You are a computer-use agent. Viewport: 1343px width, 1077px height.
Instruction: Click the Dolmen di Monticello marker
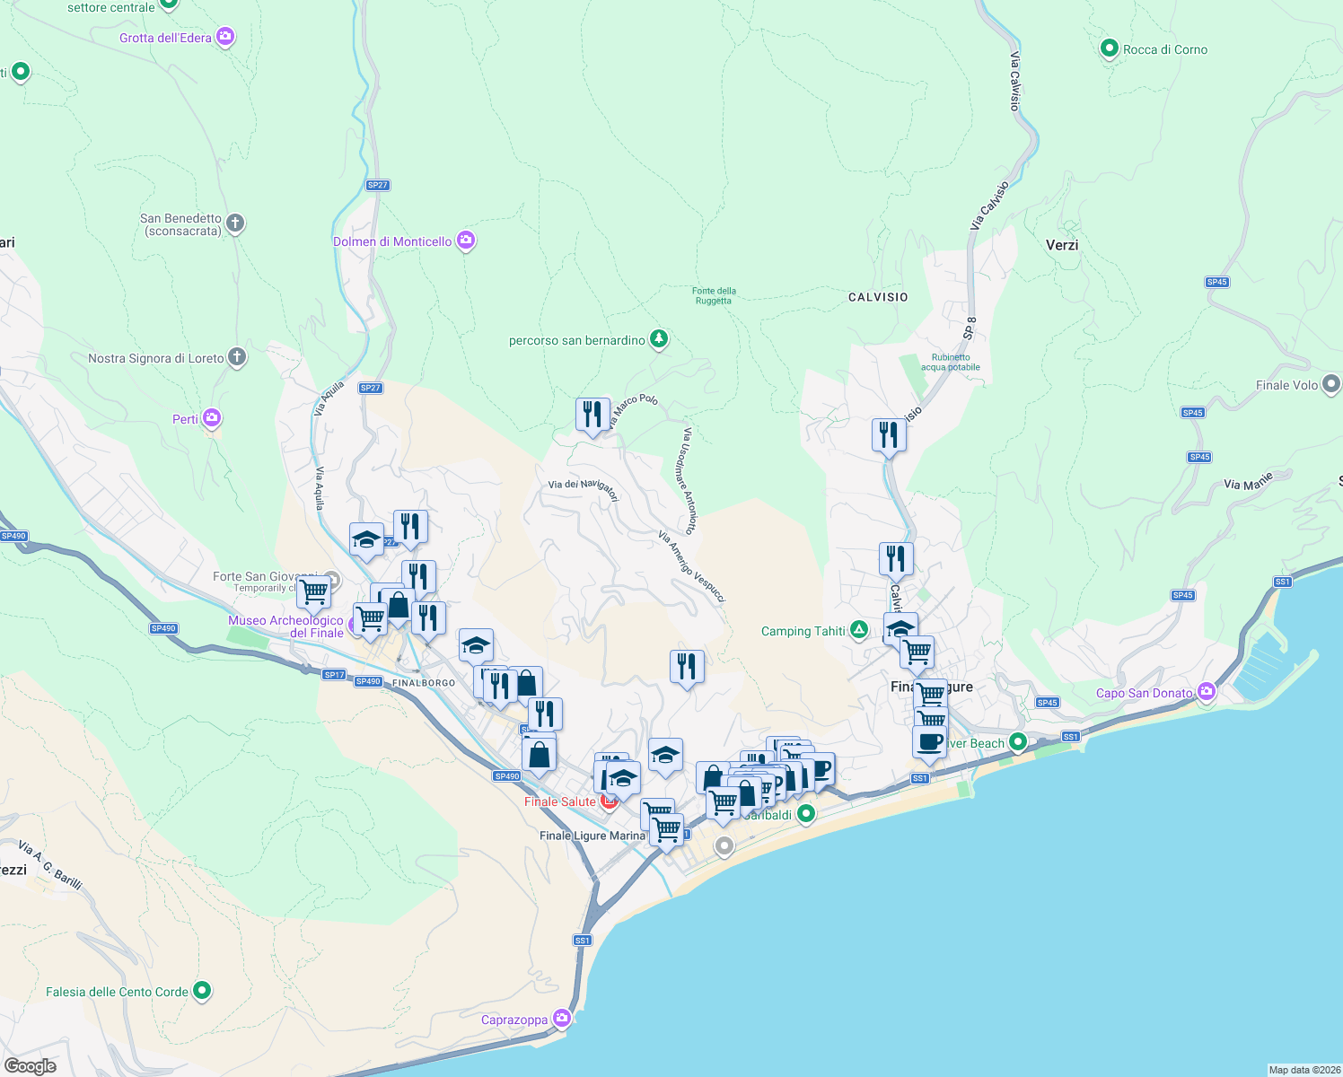tap(466, 241)
